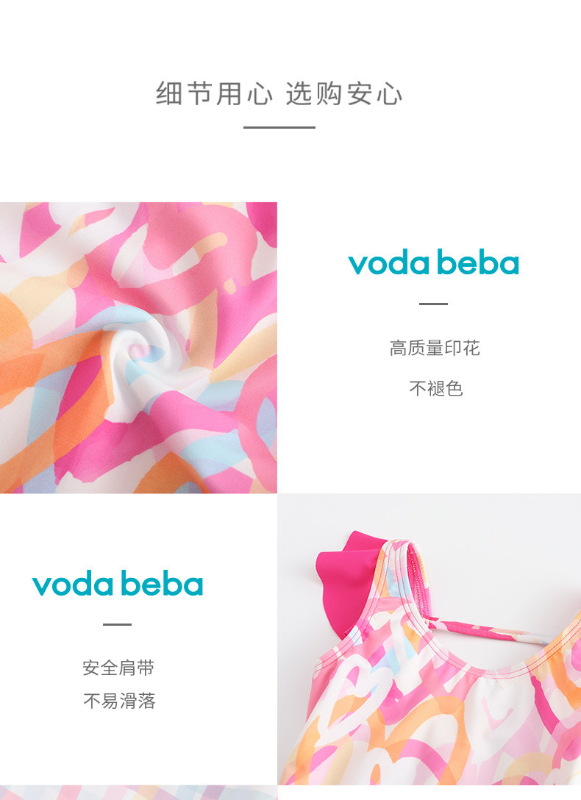This screenshot has width=581, height=800.
Task: Click the word 细节用心 in the title
Action: (214, 94)
